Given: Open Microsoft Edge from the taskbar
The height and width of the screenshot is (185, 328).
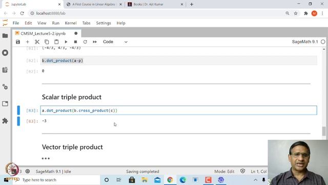Looking at the screenshot, I should pos(183,180).
